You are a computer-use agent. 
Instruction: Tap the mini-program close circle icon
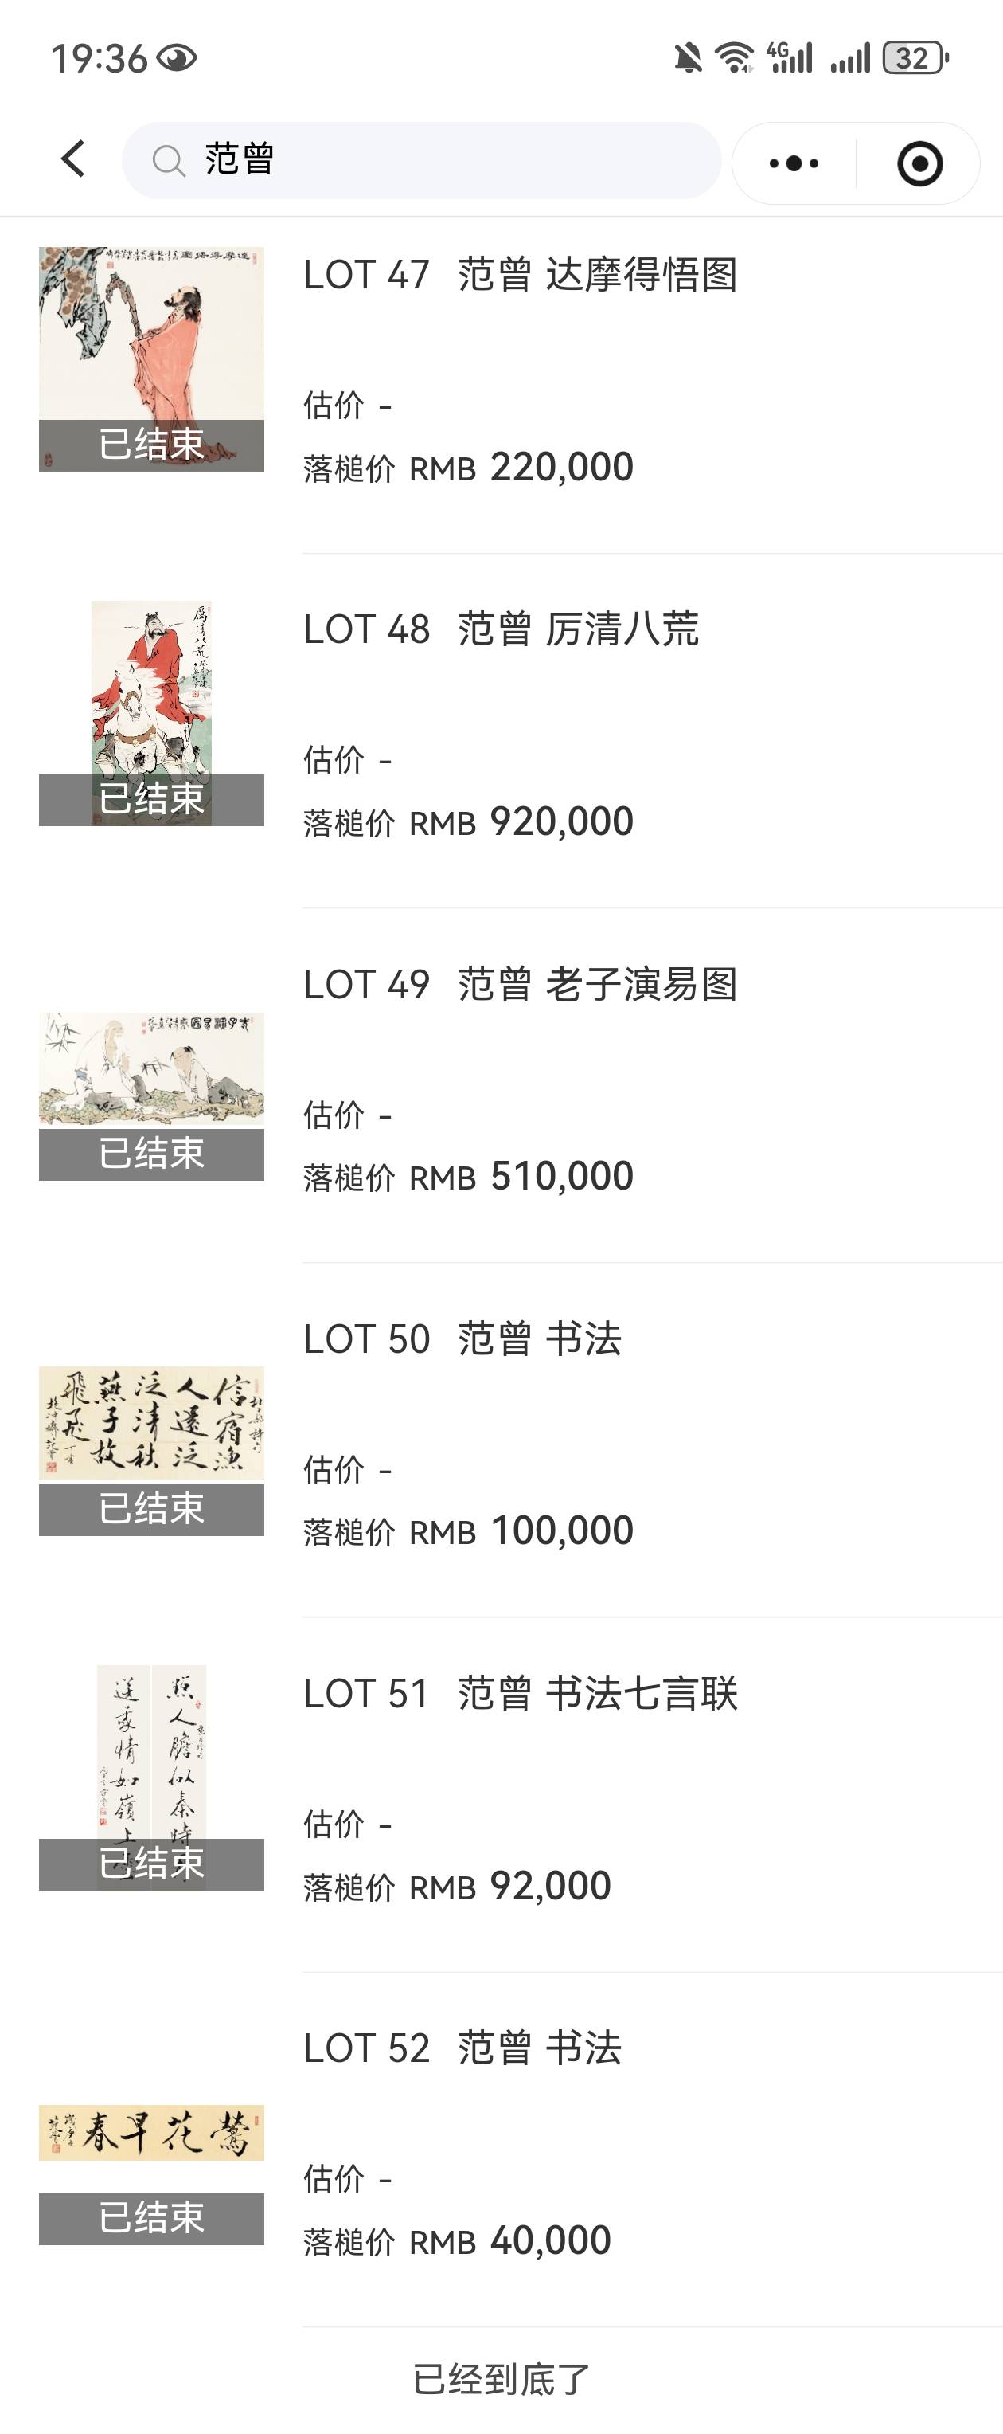click(919, 163)
